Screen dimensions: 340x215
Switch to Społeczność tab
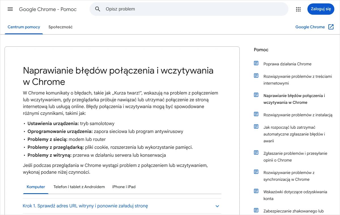[x=60, y=27]
